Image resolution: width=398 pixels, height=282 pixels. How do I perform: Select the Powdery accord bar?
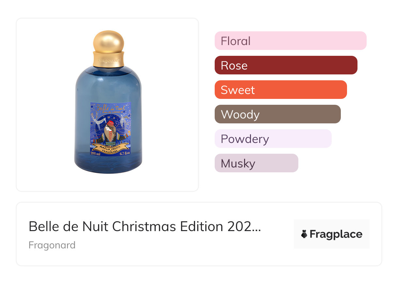tap(273, 139)
